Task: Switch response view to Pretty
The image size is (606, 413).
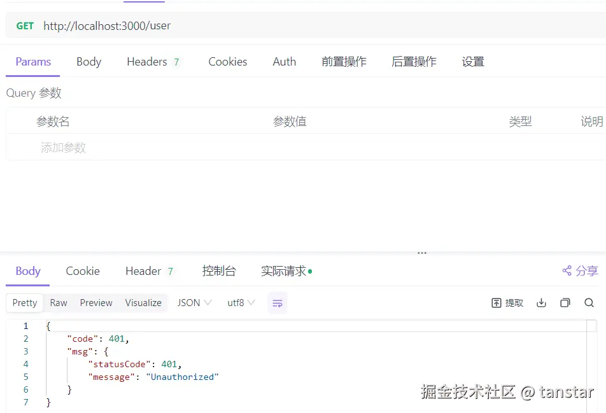Action: pyautogui.click(x=25, y=303)
